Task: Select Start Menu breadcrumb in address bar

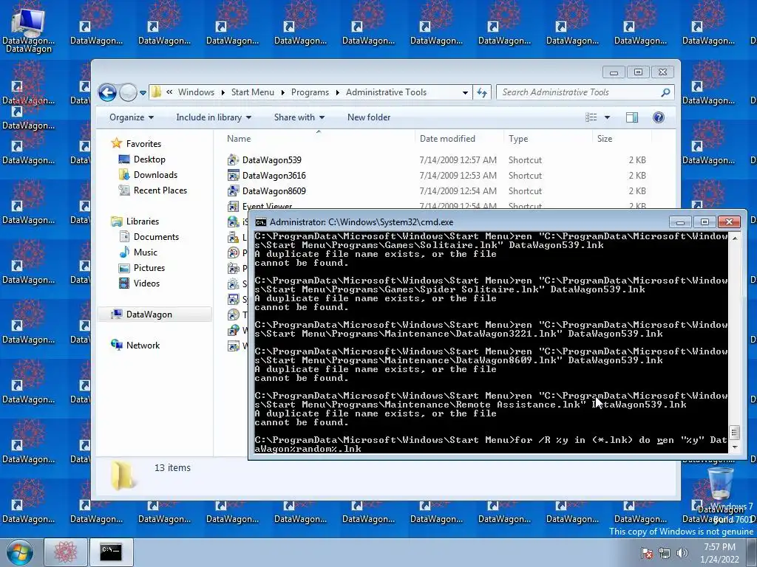Action: pos(253,92)
